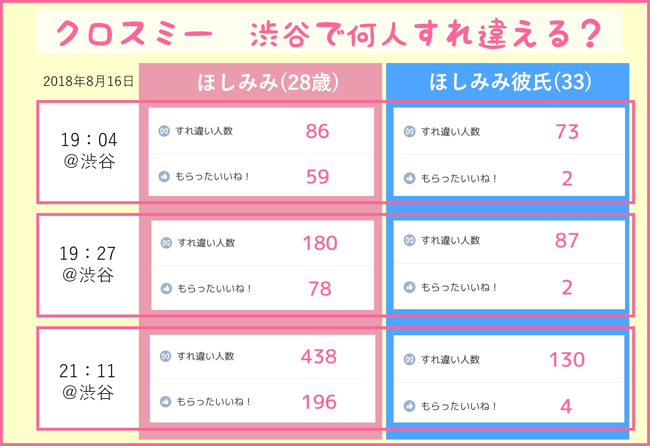Click the thumbs-up icon next to count 59

tap(164, 176)
